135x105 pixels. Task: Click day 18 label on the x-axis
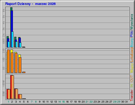point(75,102)
